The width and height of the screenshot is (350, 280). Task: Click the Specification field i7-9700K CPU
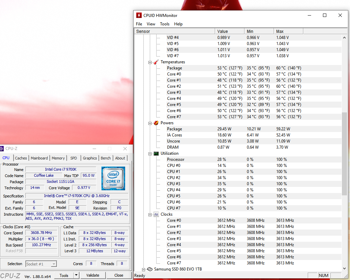point(77,196)
